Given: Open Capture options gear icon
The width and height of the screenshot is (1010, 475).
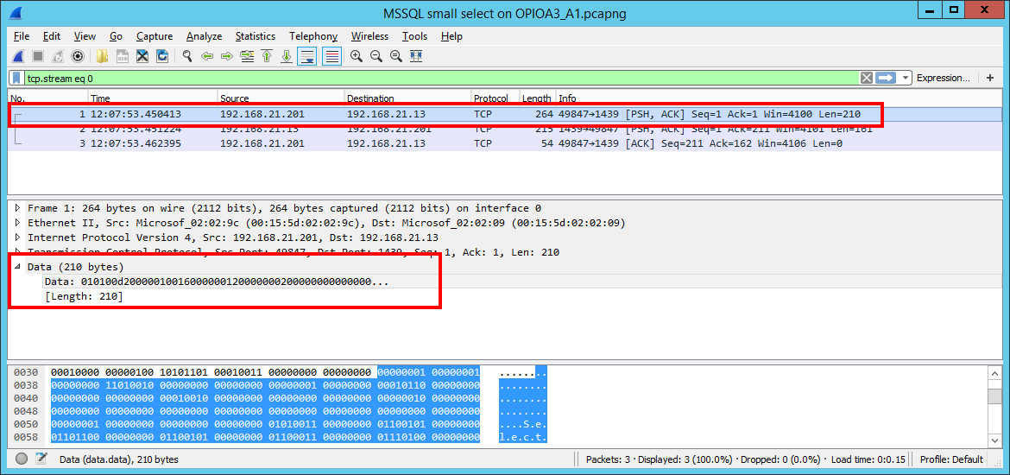Looking at the screenshot, I should 78,56.
